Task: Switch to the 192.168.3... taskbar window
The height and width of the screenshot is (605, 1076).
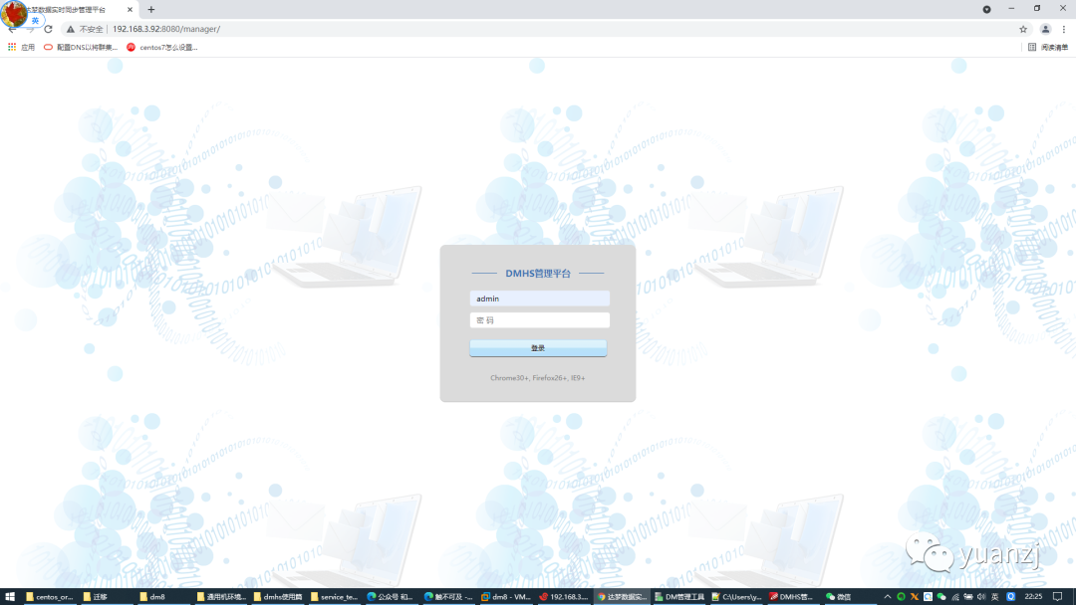Action: [563, 597]
